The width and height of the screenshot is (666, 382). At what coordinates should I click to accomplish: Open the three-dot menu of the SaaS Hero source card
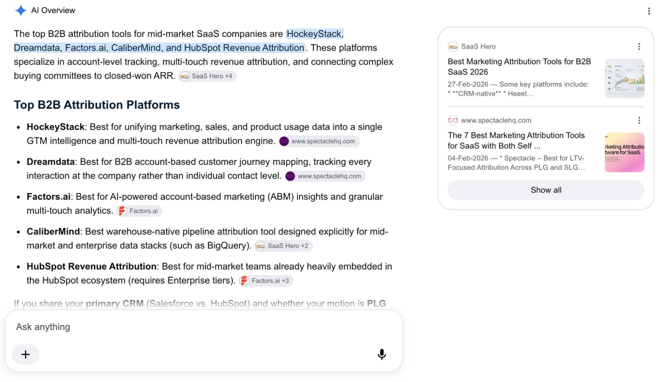point(639,47)
